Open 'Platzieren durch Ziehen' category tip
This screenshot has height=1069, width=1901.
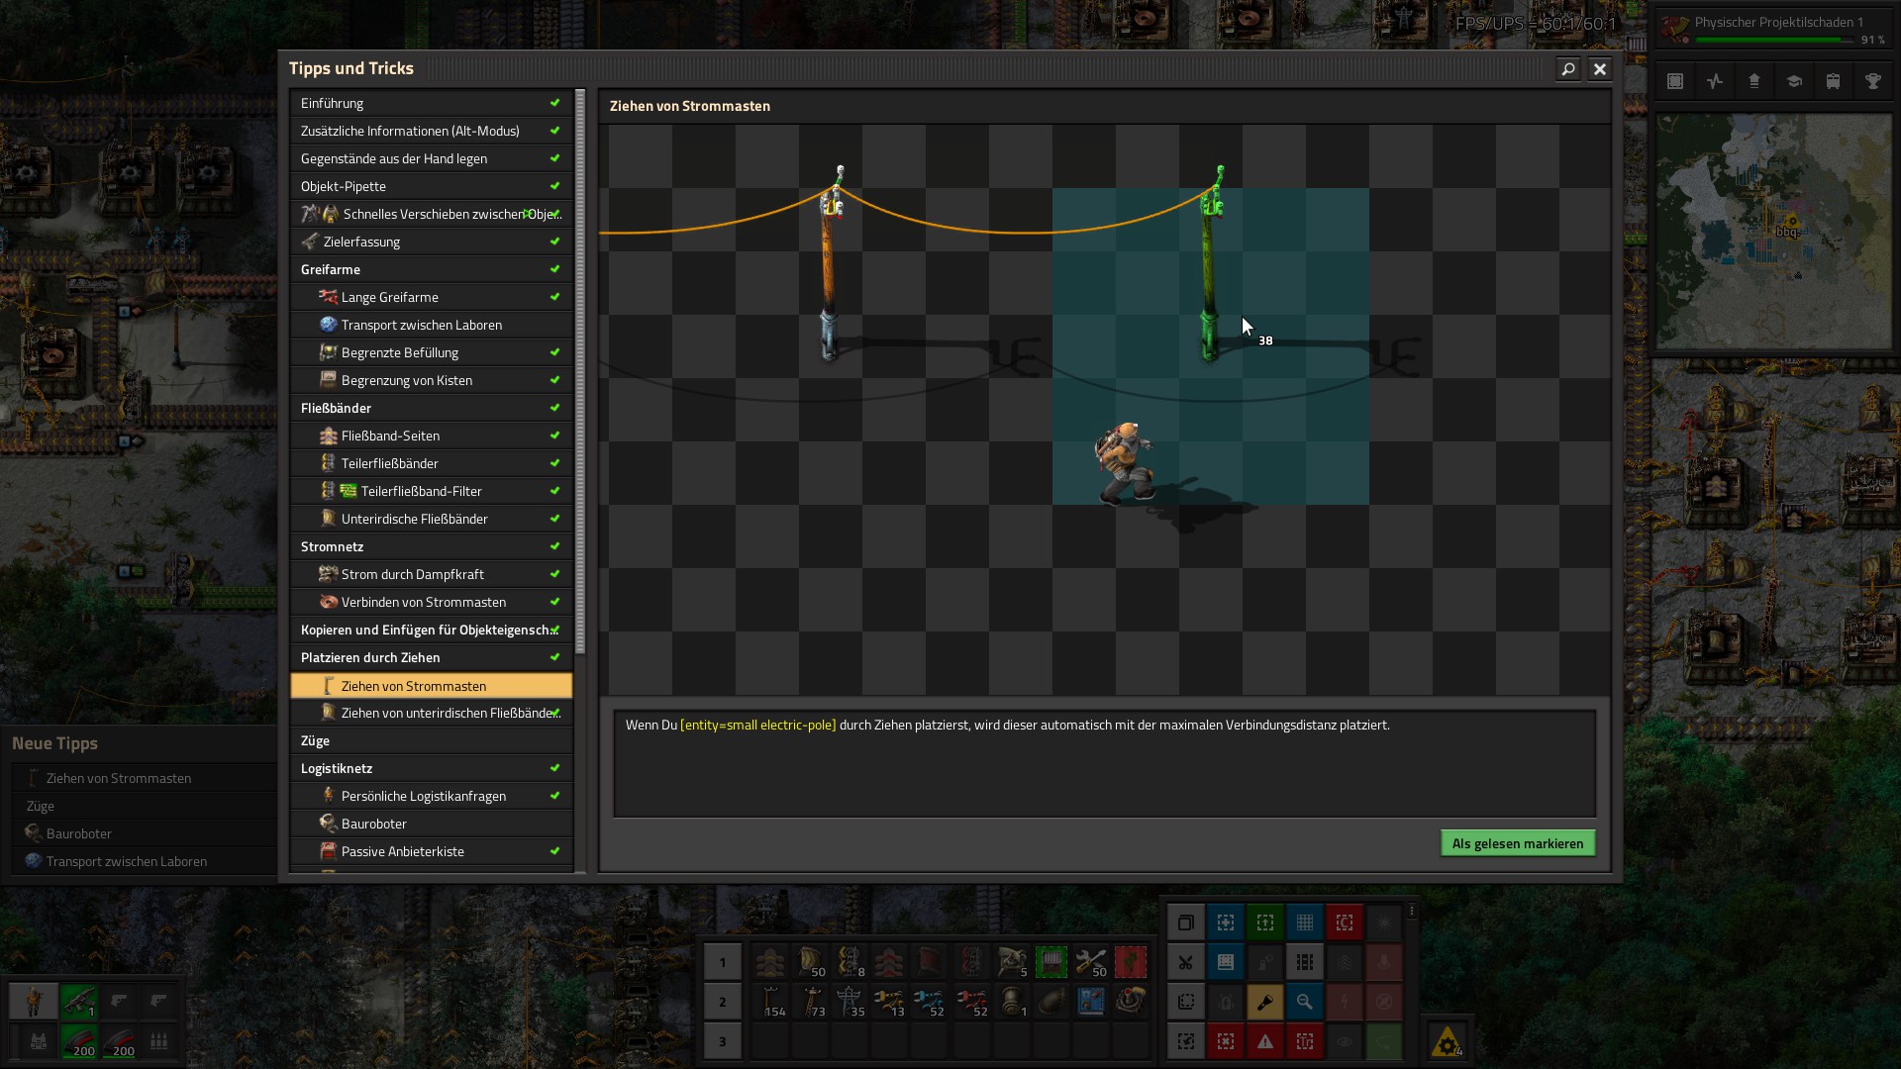pos(432,657)
